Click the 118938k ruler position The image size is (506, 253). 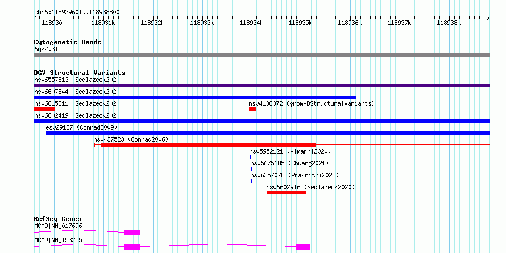pos(449,23)
